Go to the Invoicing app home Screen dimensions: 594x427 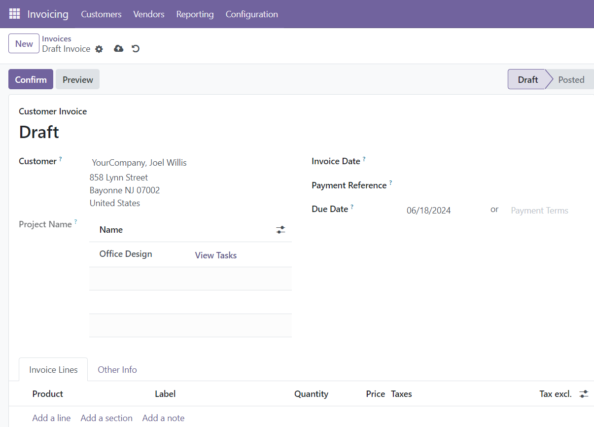(x=48, y=14)
